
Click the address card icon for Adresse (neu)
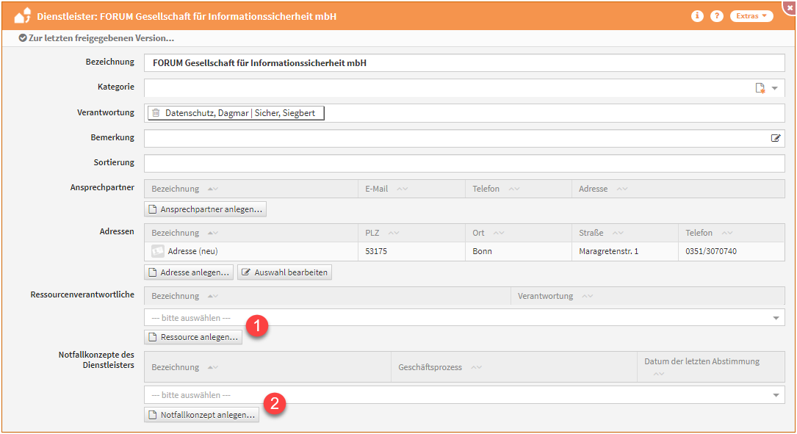click(x=158, y=251)
